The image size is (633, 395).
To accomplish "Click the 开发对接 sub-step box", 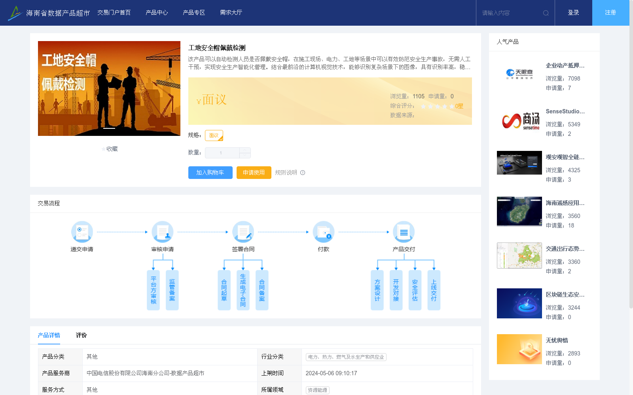I will coord(396,290).
